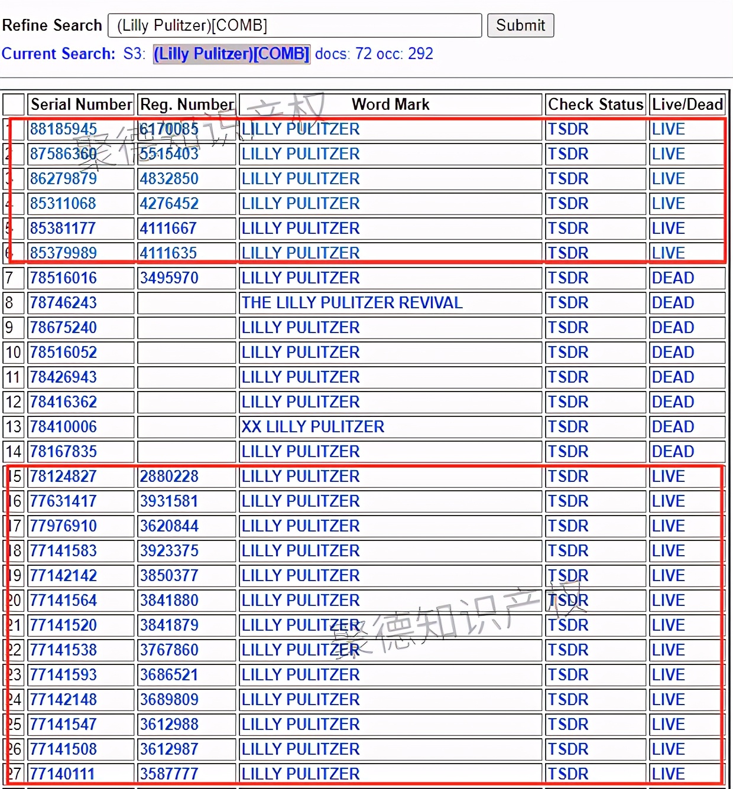Open serial number 78426943
The image size is (733, 789).
[63, 377]
